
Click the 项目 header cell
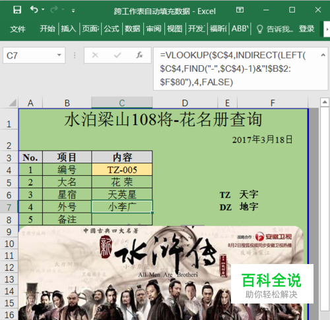[x=67, y=157]
